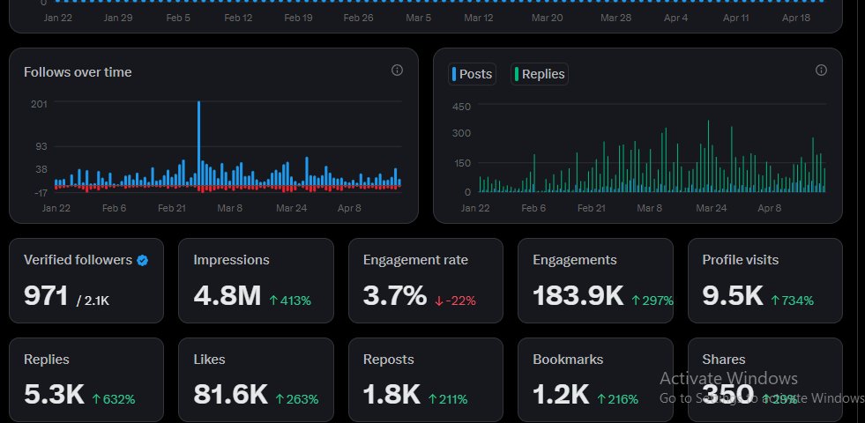Open the Reposts metric card
This screenshot has width=865, height=423.
click(x=426, y=380)
